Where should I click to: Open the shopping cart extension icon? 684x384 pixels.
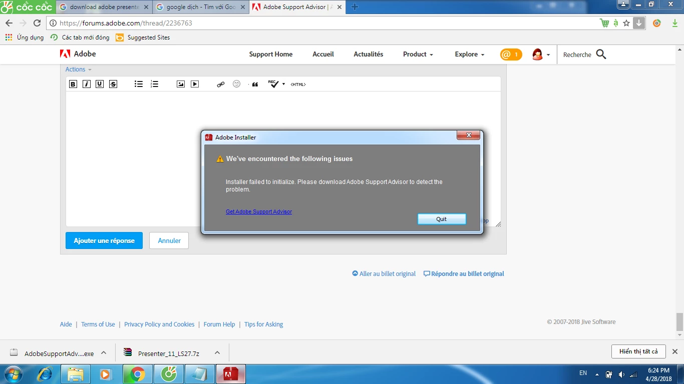click(x=604, y=23)
